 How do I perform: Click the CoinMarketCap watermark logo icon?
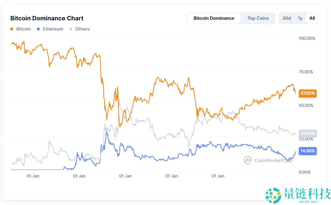pyautogui.click(x=248, y=160)
